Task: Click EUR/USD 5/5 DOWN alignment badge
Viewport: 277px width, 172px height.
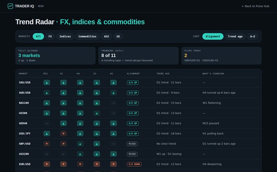Action: tap(134, 164)
